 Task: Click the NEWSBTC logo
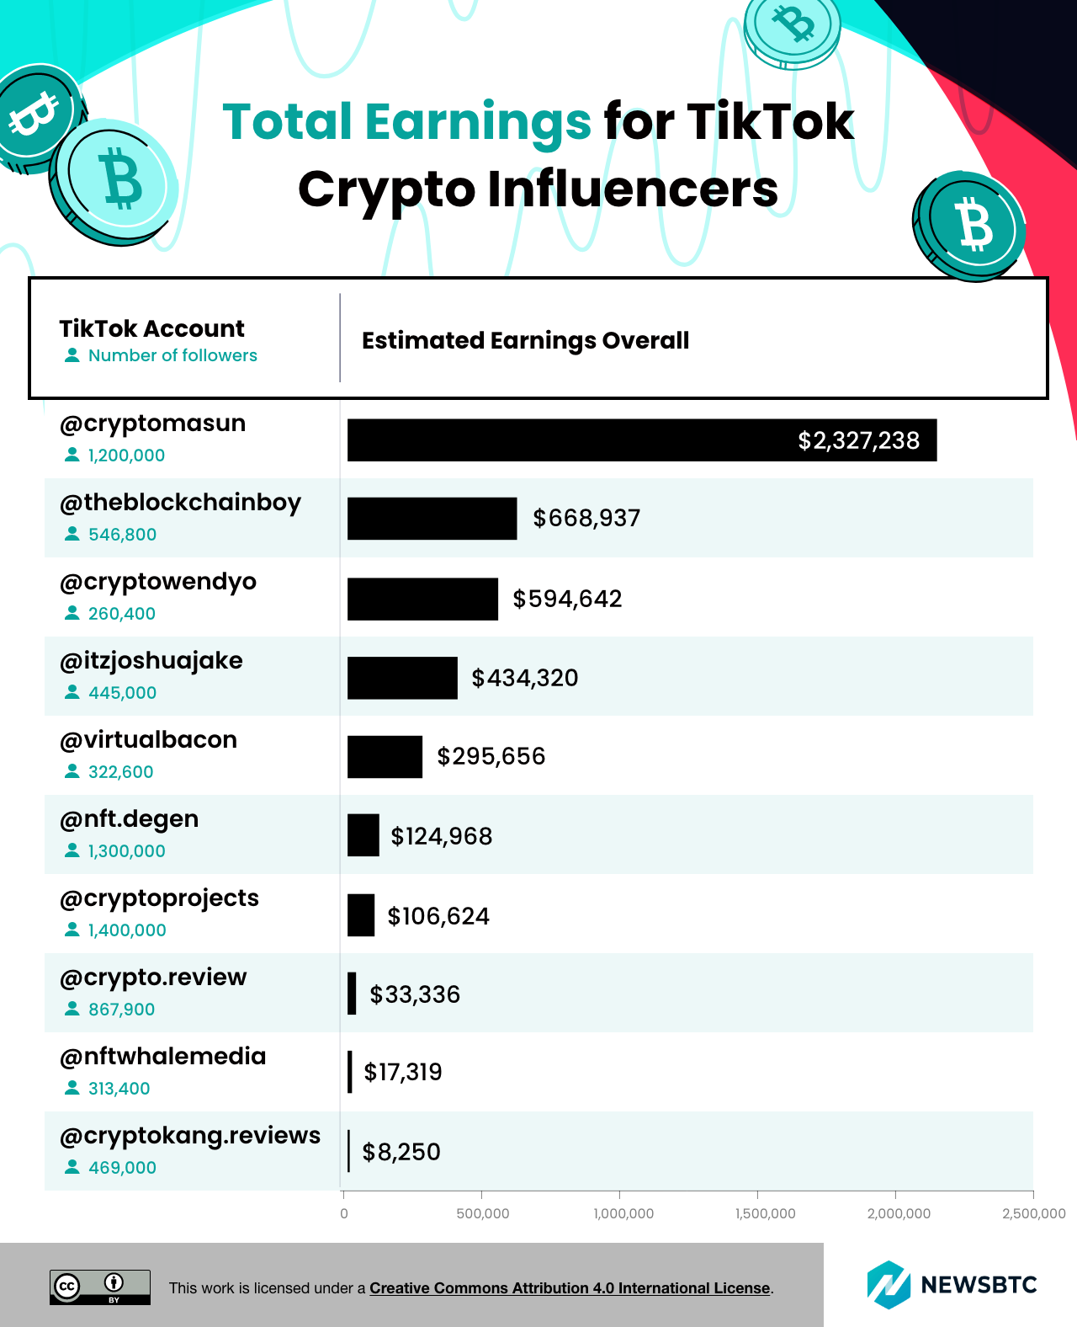pos(952,1285)
